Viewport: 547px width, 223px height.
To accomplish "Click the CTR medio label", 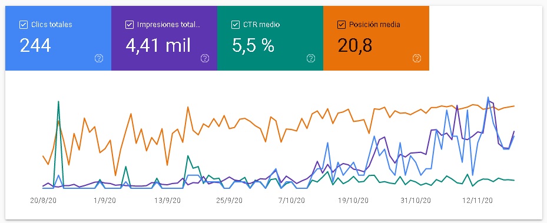I will pos(261,25).
